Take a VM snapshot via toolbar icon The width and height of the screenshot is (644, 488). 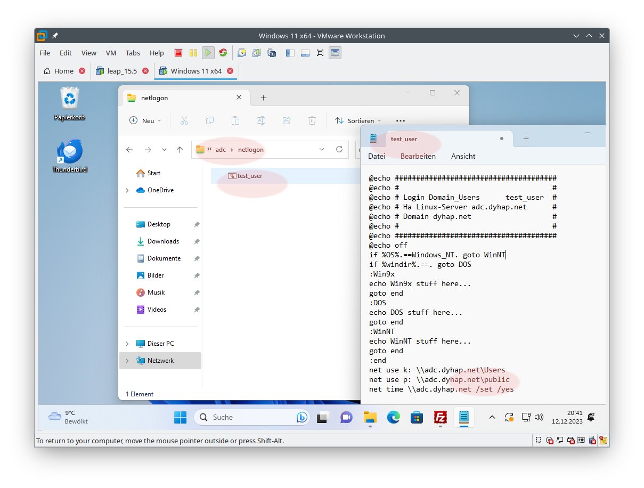coord(242,53)
